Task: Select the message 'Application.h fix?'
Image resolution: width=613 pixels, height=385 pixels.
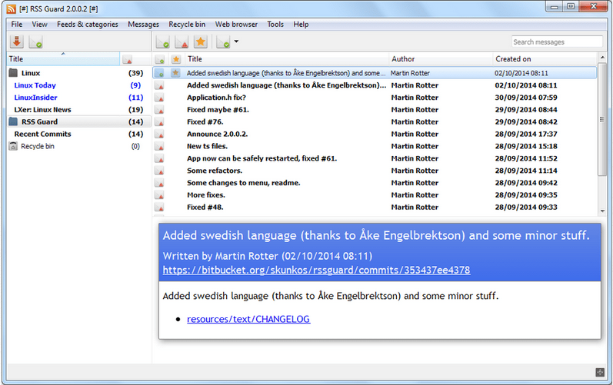Action: 216,98
